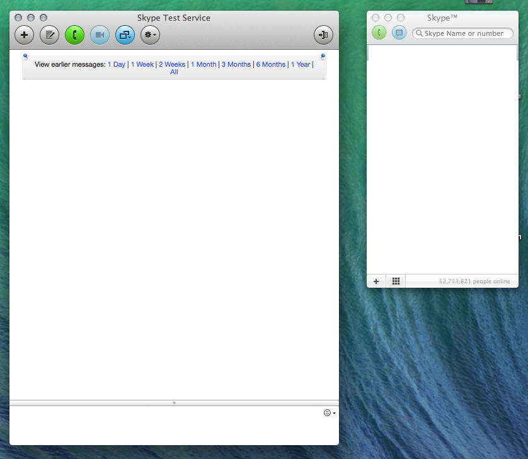View earlier messages from 3 Months

[x=236, y=64]
